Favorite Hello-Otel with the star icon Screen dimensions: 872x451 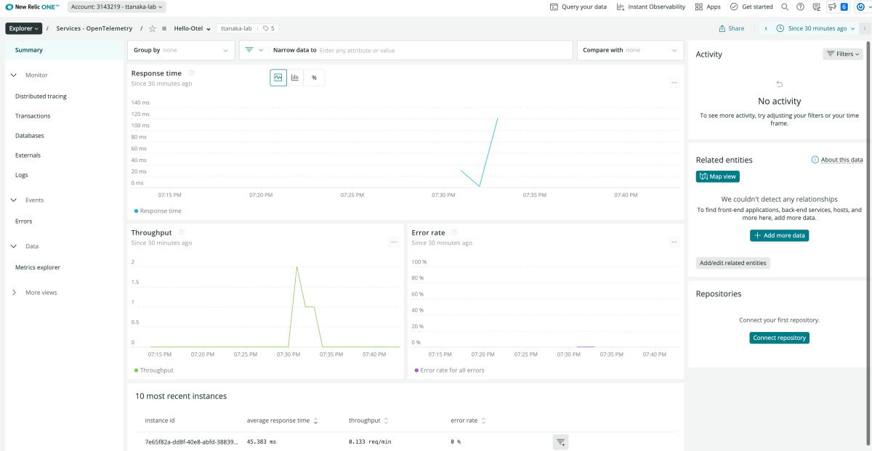[x=152, y=29]
